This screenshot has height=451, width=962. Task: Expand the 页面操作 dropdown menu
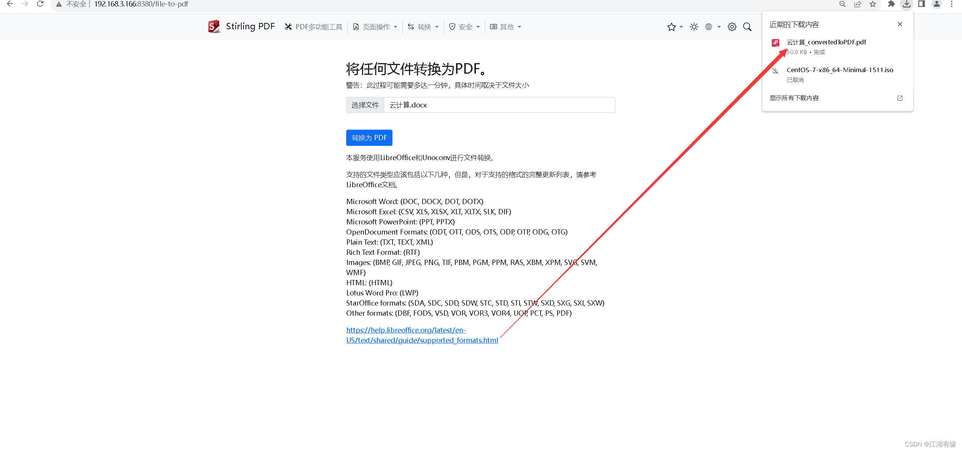pos(375,27)
